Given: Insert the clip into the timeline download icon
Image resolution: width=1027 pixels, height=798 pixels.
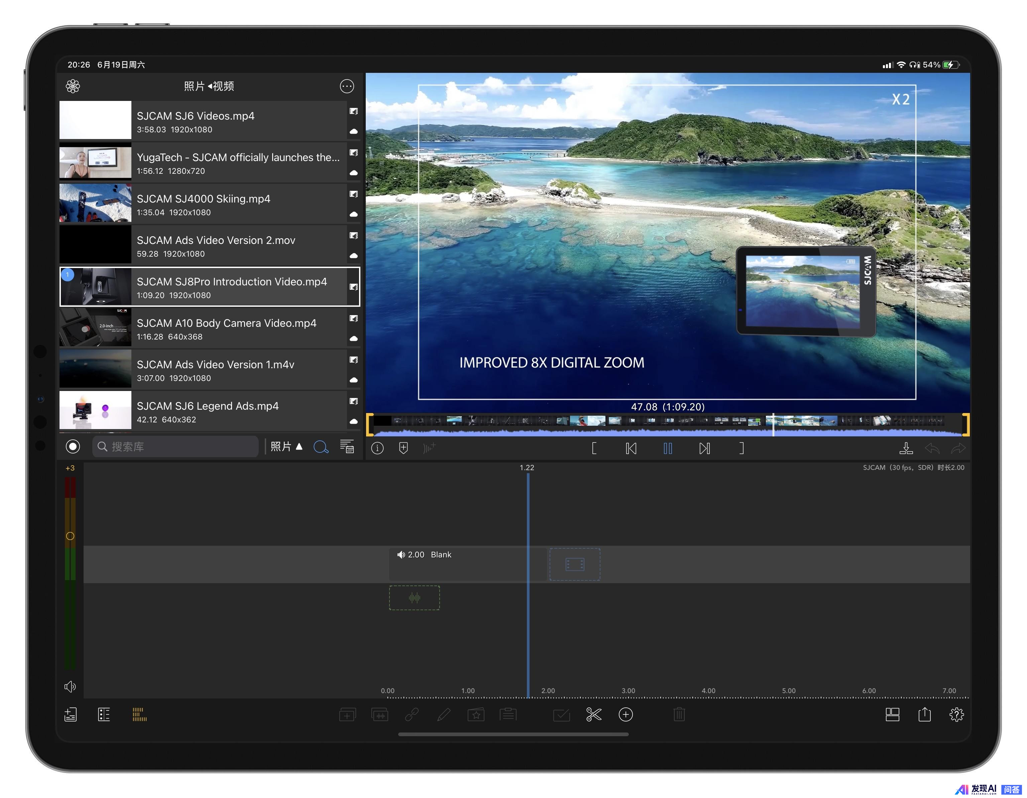Looking at the screenshot, I should [x=906, y=448].
